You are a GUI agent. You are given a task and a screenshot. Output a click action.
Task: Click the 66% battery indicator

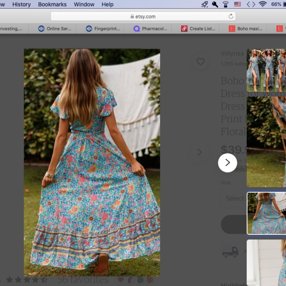coord(278,4)
